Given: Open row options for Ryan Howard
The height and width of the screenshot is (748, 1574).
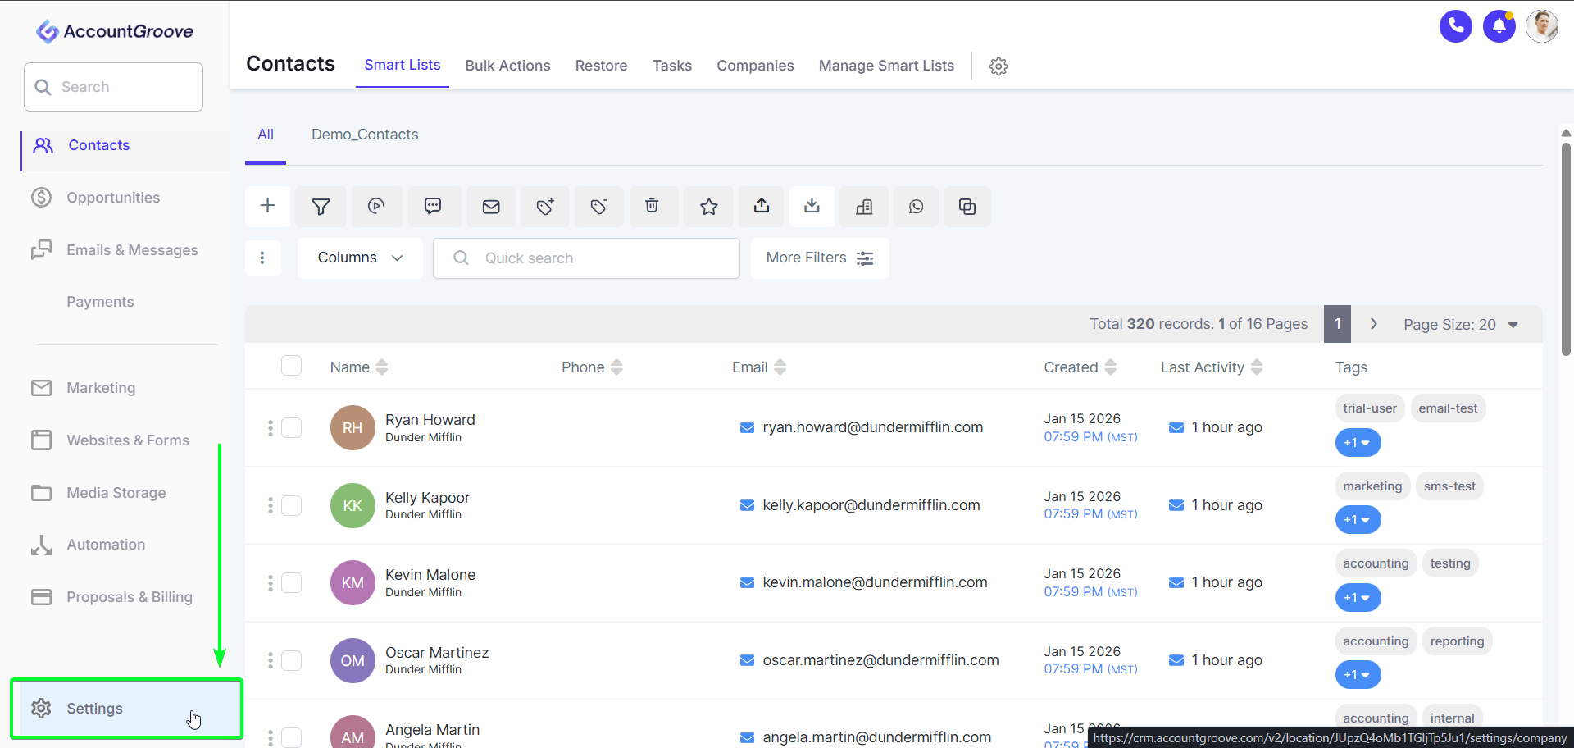Looking at the screenshot, I should pos(270,428).
